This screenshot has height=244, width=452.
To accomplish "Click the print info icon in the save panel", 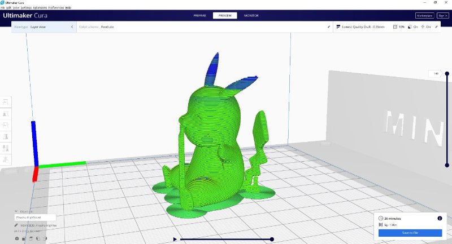I will click(x=440, y=219).
